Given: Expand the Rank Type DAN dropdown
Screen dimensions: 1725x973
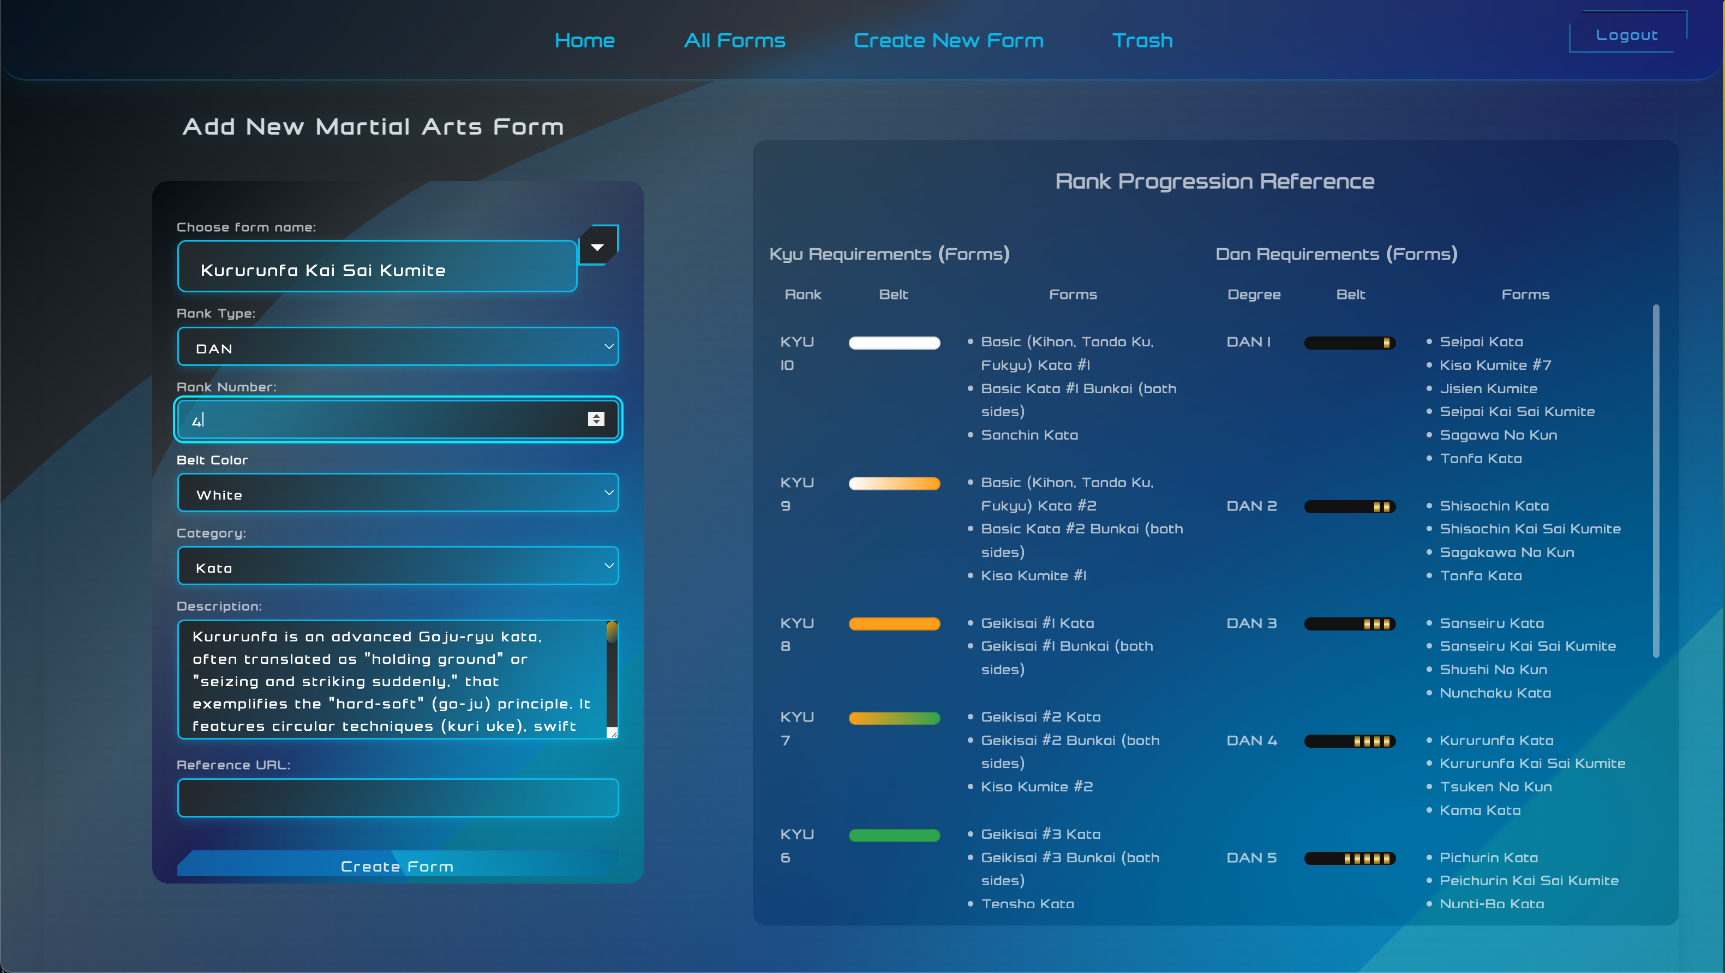Looking at the screenshot, I should (398, 347).
